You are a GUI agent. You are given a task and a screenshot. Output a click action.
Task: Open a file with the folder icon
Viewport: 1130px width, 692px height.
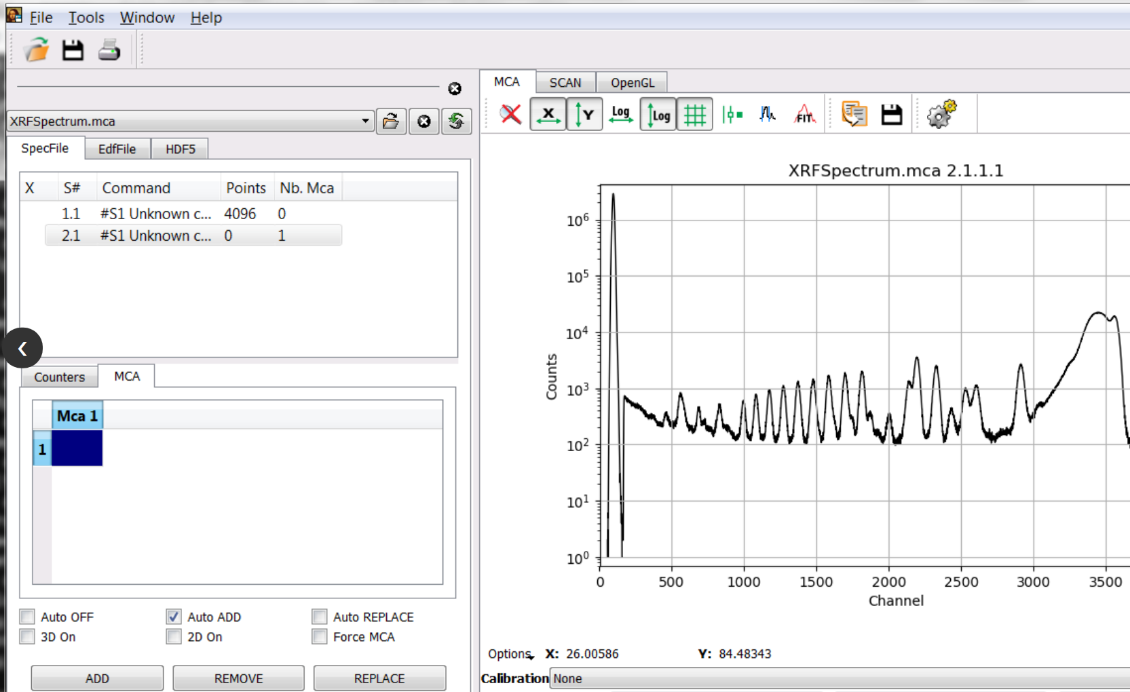click(x=36, y=50)
